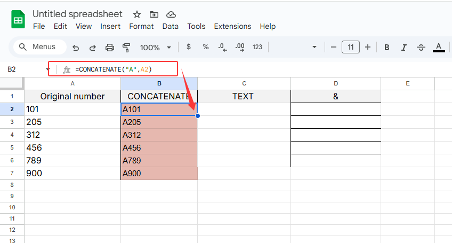
Task: Click the redo arrow icon
Action: coord(92,47)
